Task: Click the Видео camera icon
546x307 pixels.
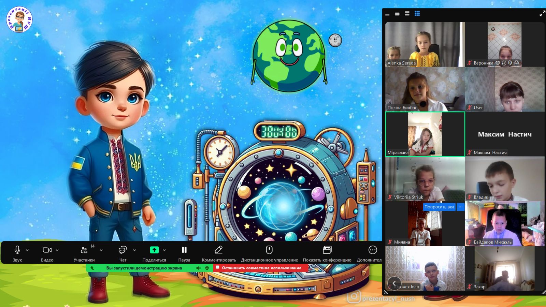Action: 47,250
